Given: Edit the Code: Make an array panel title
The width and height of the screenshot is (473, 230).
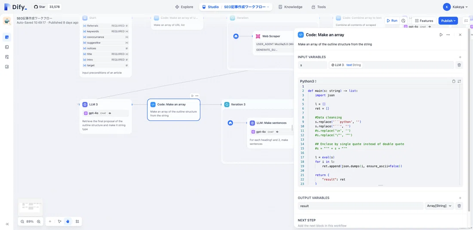Looking at the screenshot, I should click(325, 35).
